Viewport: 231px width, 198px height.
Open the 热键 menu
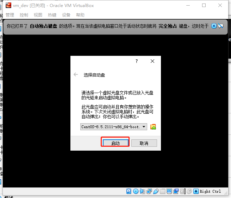point(52,15)
